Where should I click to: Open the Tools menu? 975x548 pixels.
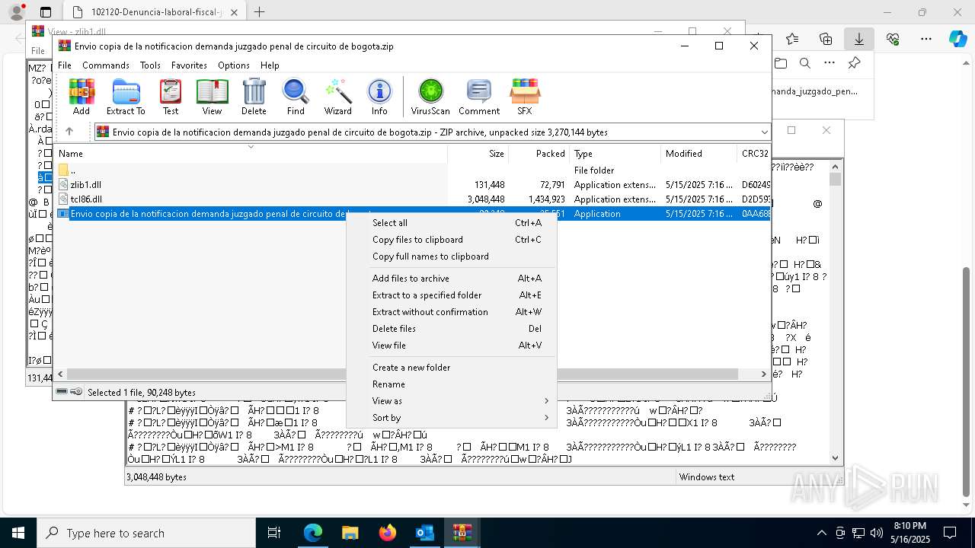(x=150, y=65)
